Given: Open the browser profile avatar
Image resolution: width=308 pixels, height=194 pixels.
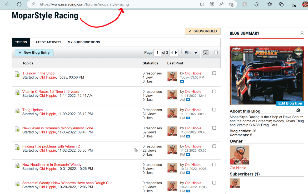Looking at the screenshot, I should 305,4.
